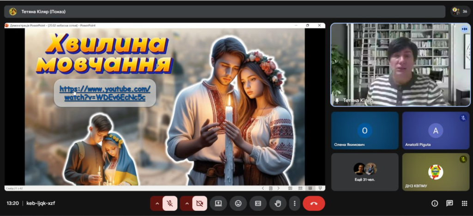Turn on the camera
This screenshot has width=473, height=216.
tap(200, 203)
